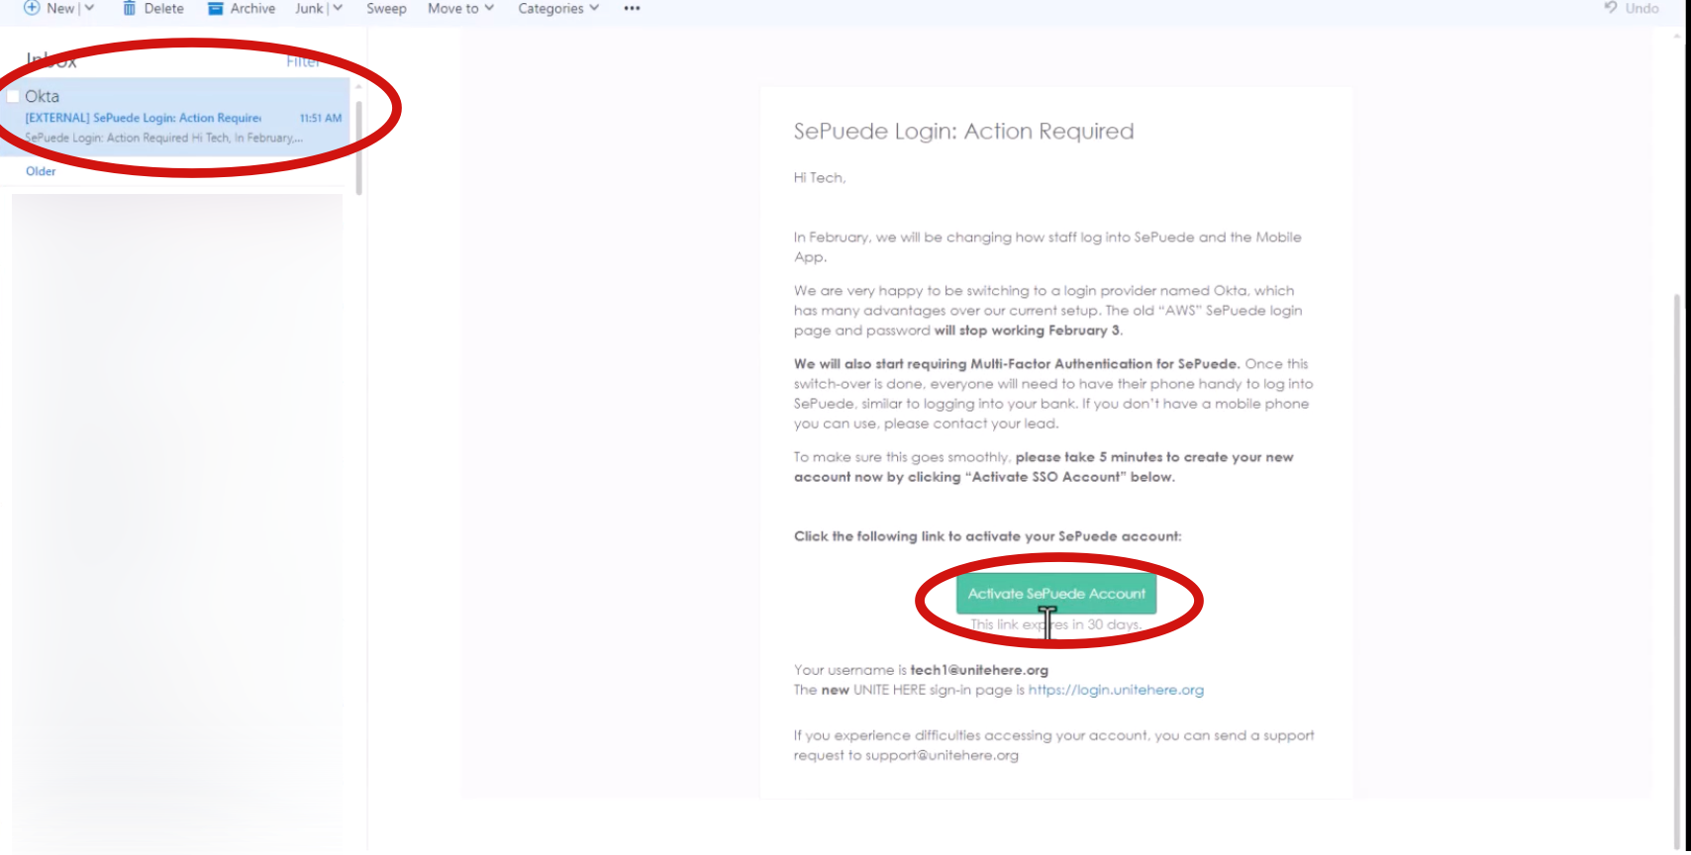Click Sweep in the toolbar
This screenshot has height=855, width=1691.
[x=386, y=8]
